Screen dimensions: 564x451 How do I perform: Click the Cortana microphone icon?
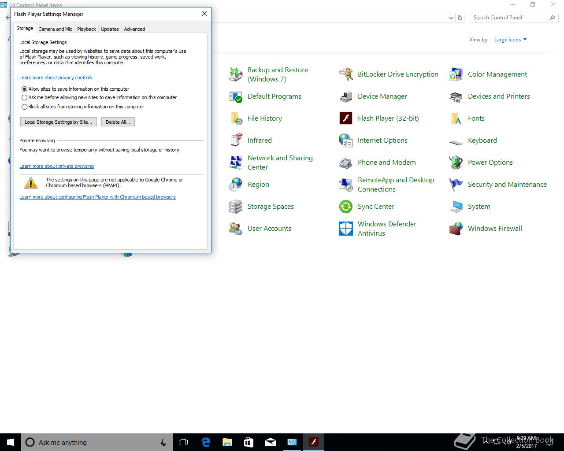tap(163, 442)
